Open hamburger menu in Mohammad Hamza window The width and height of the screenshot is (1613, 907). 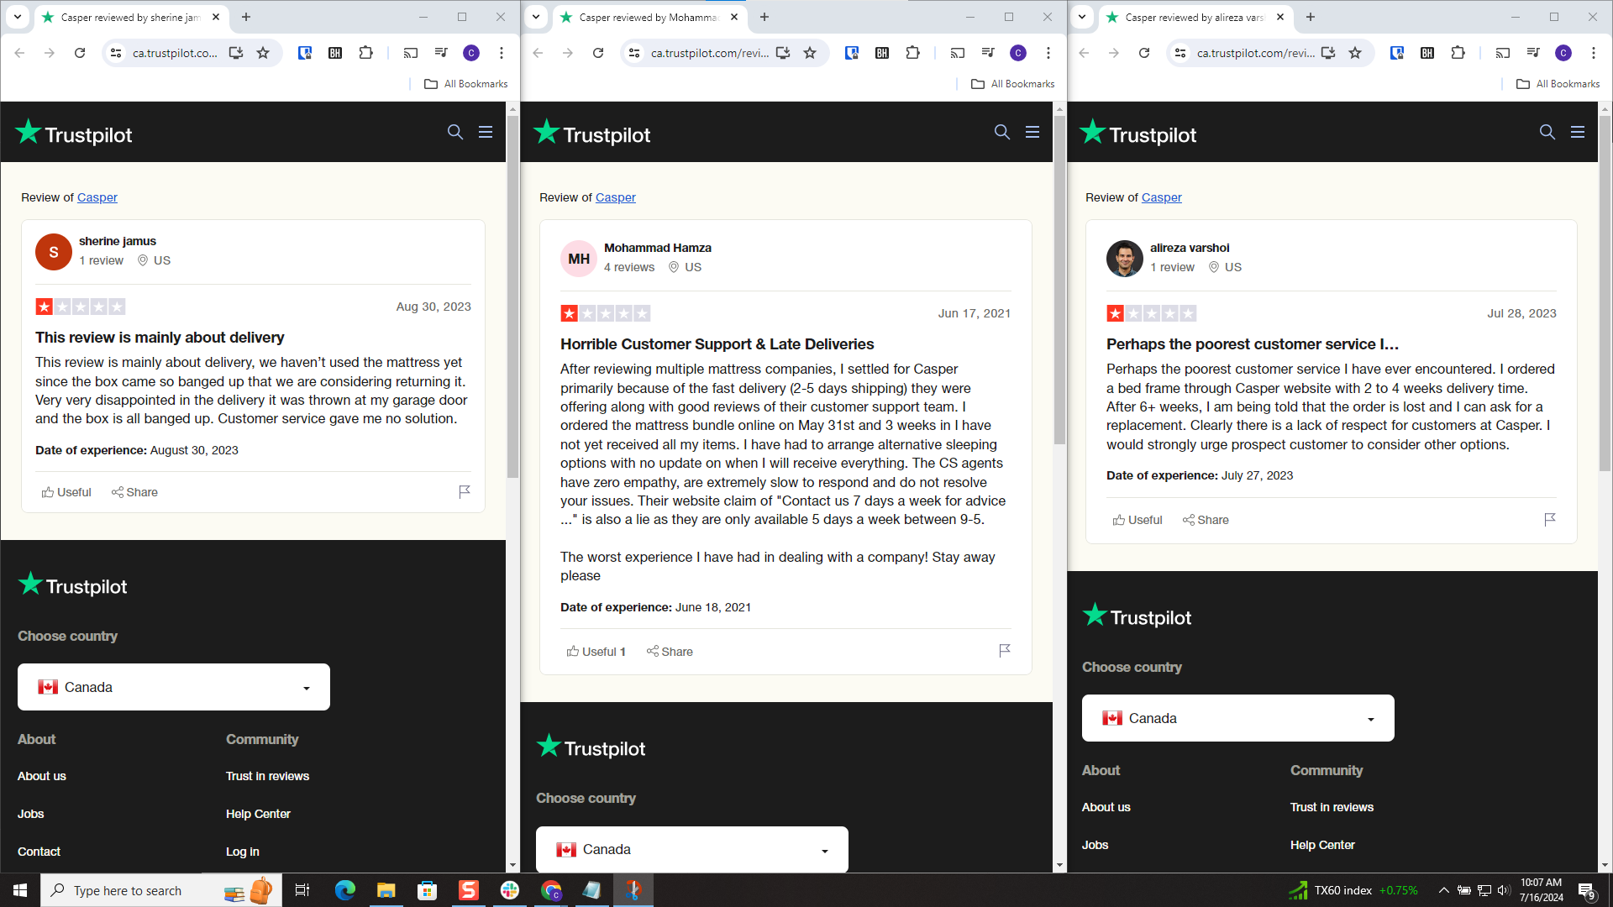click(x=1032, y=132)
